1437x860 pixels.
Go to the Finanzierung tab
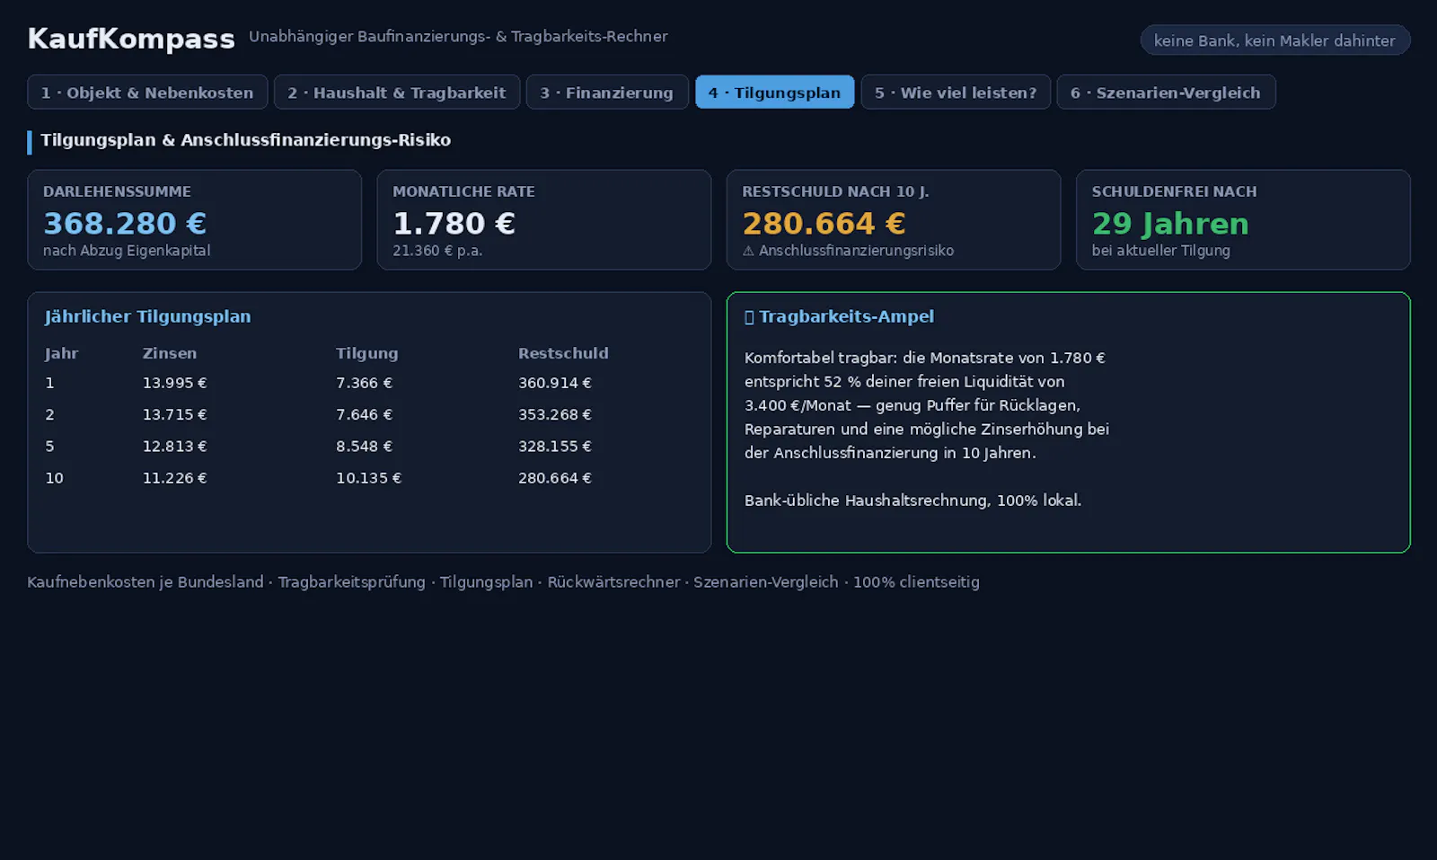point(607,92)
